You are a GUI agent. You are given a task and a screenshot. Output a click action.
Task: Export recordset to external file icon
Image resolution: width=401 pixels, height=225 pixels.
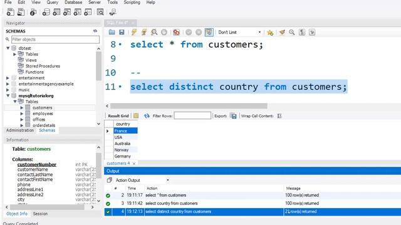[233, 116]
